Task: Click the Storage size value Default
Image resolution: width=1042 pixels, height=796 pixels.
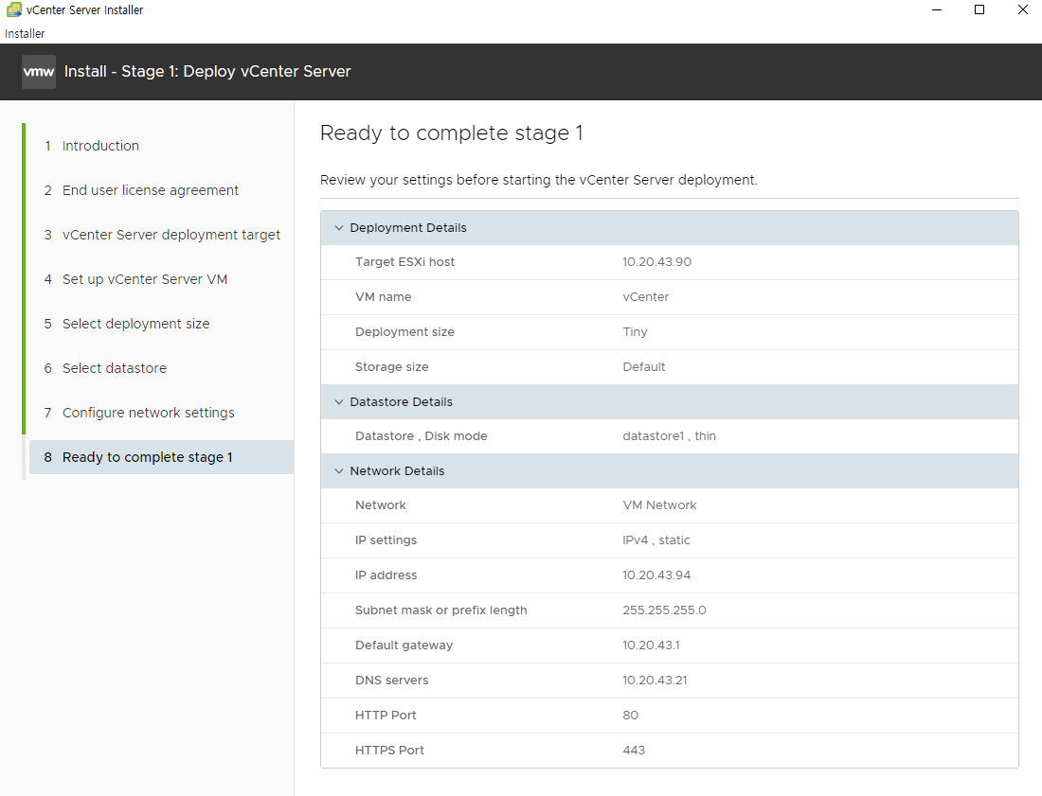Action: pyautogui.click(x=643, y=367)
